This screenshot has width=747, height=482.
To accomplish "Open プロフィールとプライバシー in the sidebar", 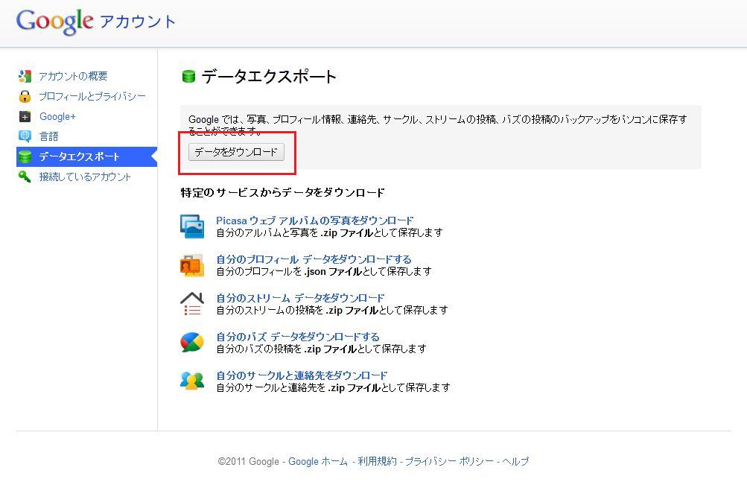I will pyautogui.click(x=92, y=96).
